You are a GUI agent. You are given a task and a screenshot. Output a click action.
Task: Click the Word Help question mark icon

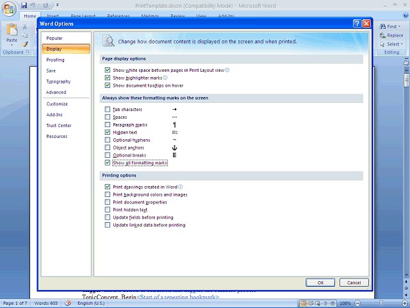pos(406,15)
